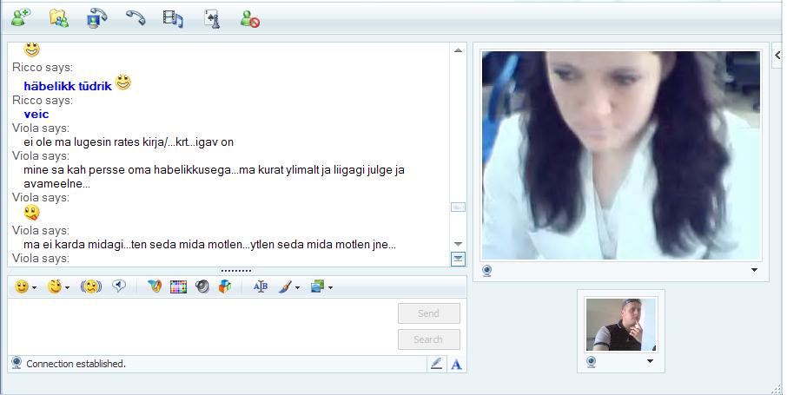This screenshot has width=787, height=395.
Task: Send a nudge
Action: [x=91, y=286]
